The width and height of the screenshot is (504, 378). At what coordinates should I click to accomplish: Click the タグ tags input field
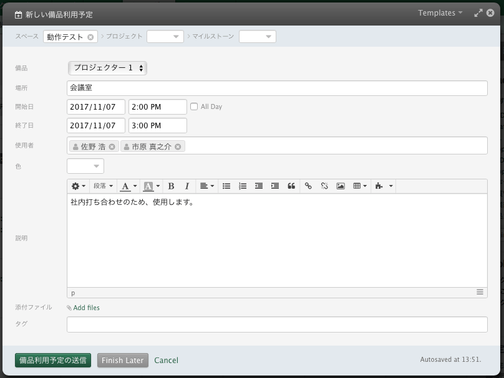coord(277,324)
